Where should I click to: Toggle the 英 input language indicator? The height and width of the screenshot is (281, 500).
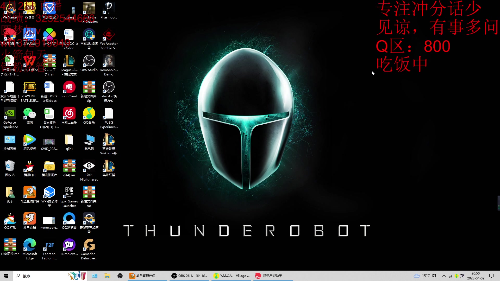[462, 276]
